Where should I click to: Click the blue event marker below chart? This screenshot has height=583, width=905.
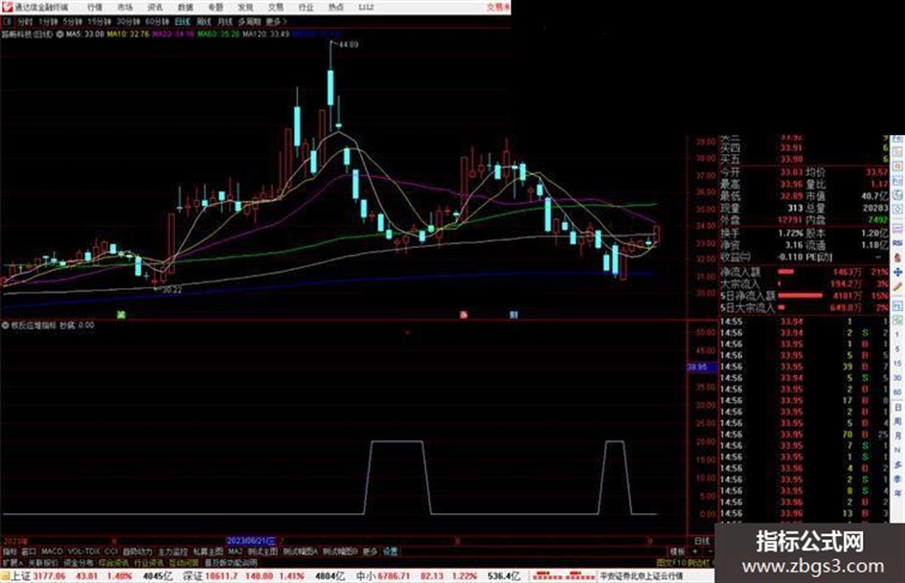click(513, 315)
